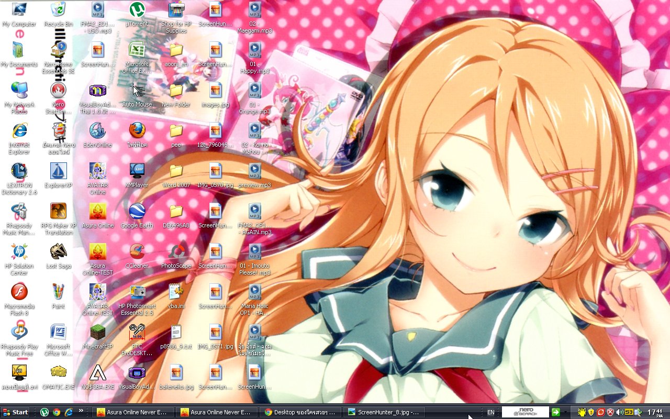Select the Internet Explorer desktop icon
The width and height of the screenshot is (670, 419).
(x=19, y=138)
